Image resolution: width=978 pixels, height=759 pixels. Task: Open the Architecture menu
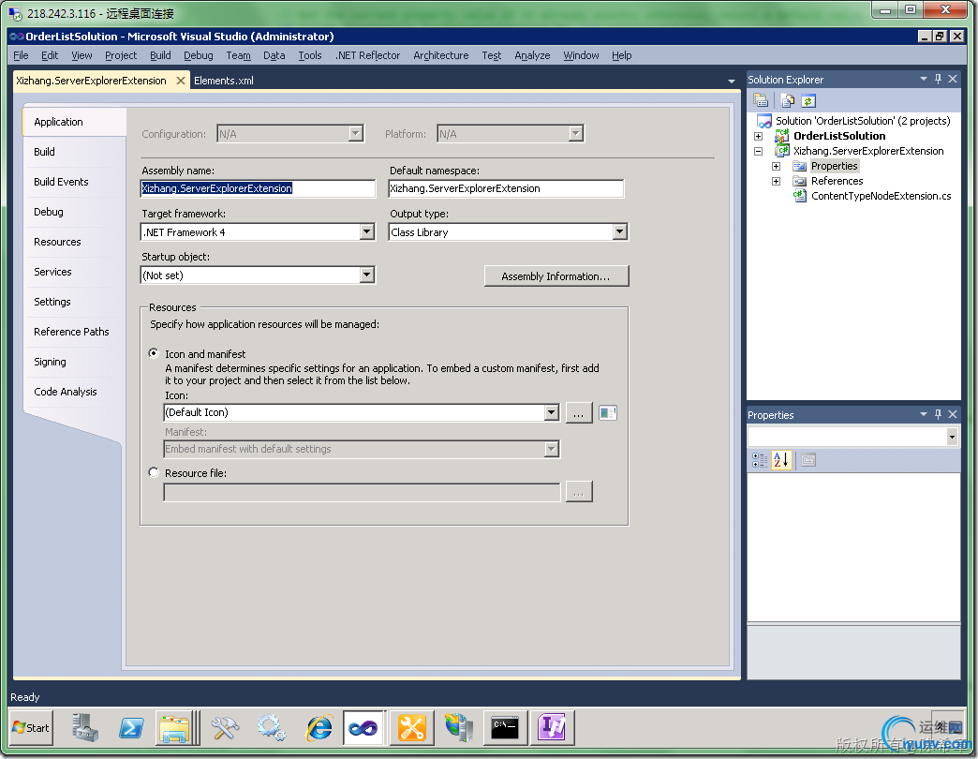pyautogui.click(x=441, y=55)
